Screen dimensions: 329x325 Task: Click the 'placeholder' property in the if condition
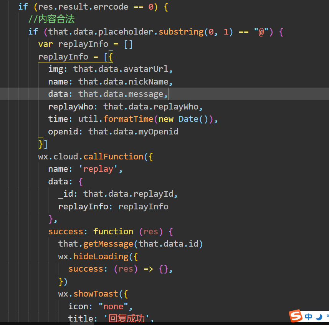click(126, 32)
